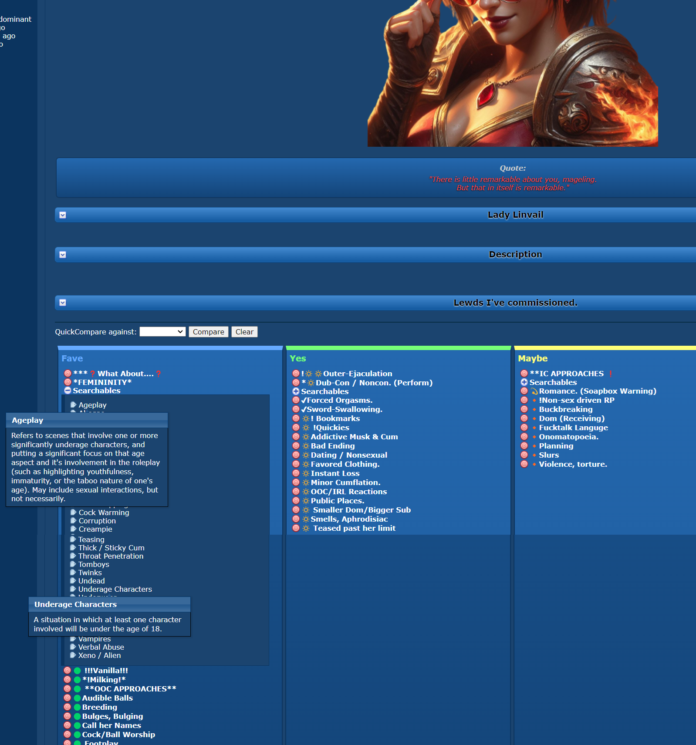Select the Teasing entry under Searchables

click(91, 539)
